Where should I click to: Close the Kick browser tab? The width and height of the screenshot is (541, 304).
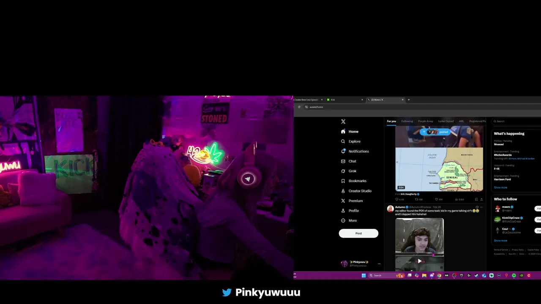[362, 100]
